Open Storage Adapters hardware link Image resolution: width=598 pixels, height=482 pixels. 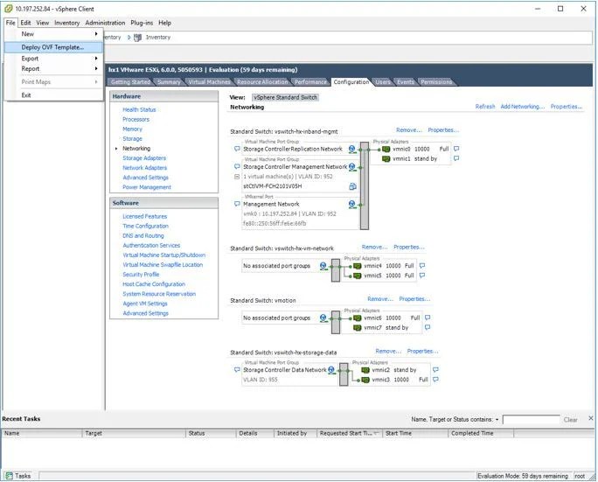[144, 158]
